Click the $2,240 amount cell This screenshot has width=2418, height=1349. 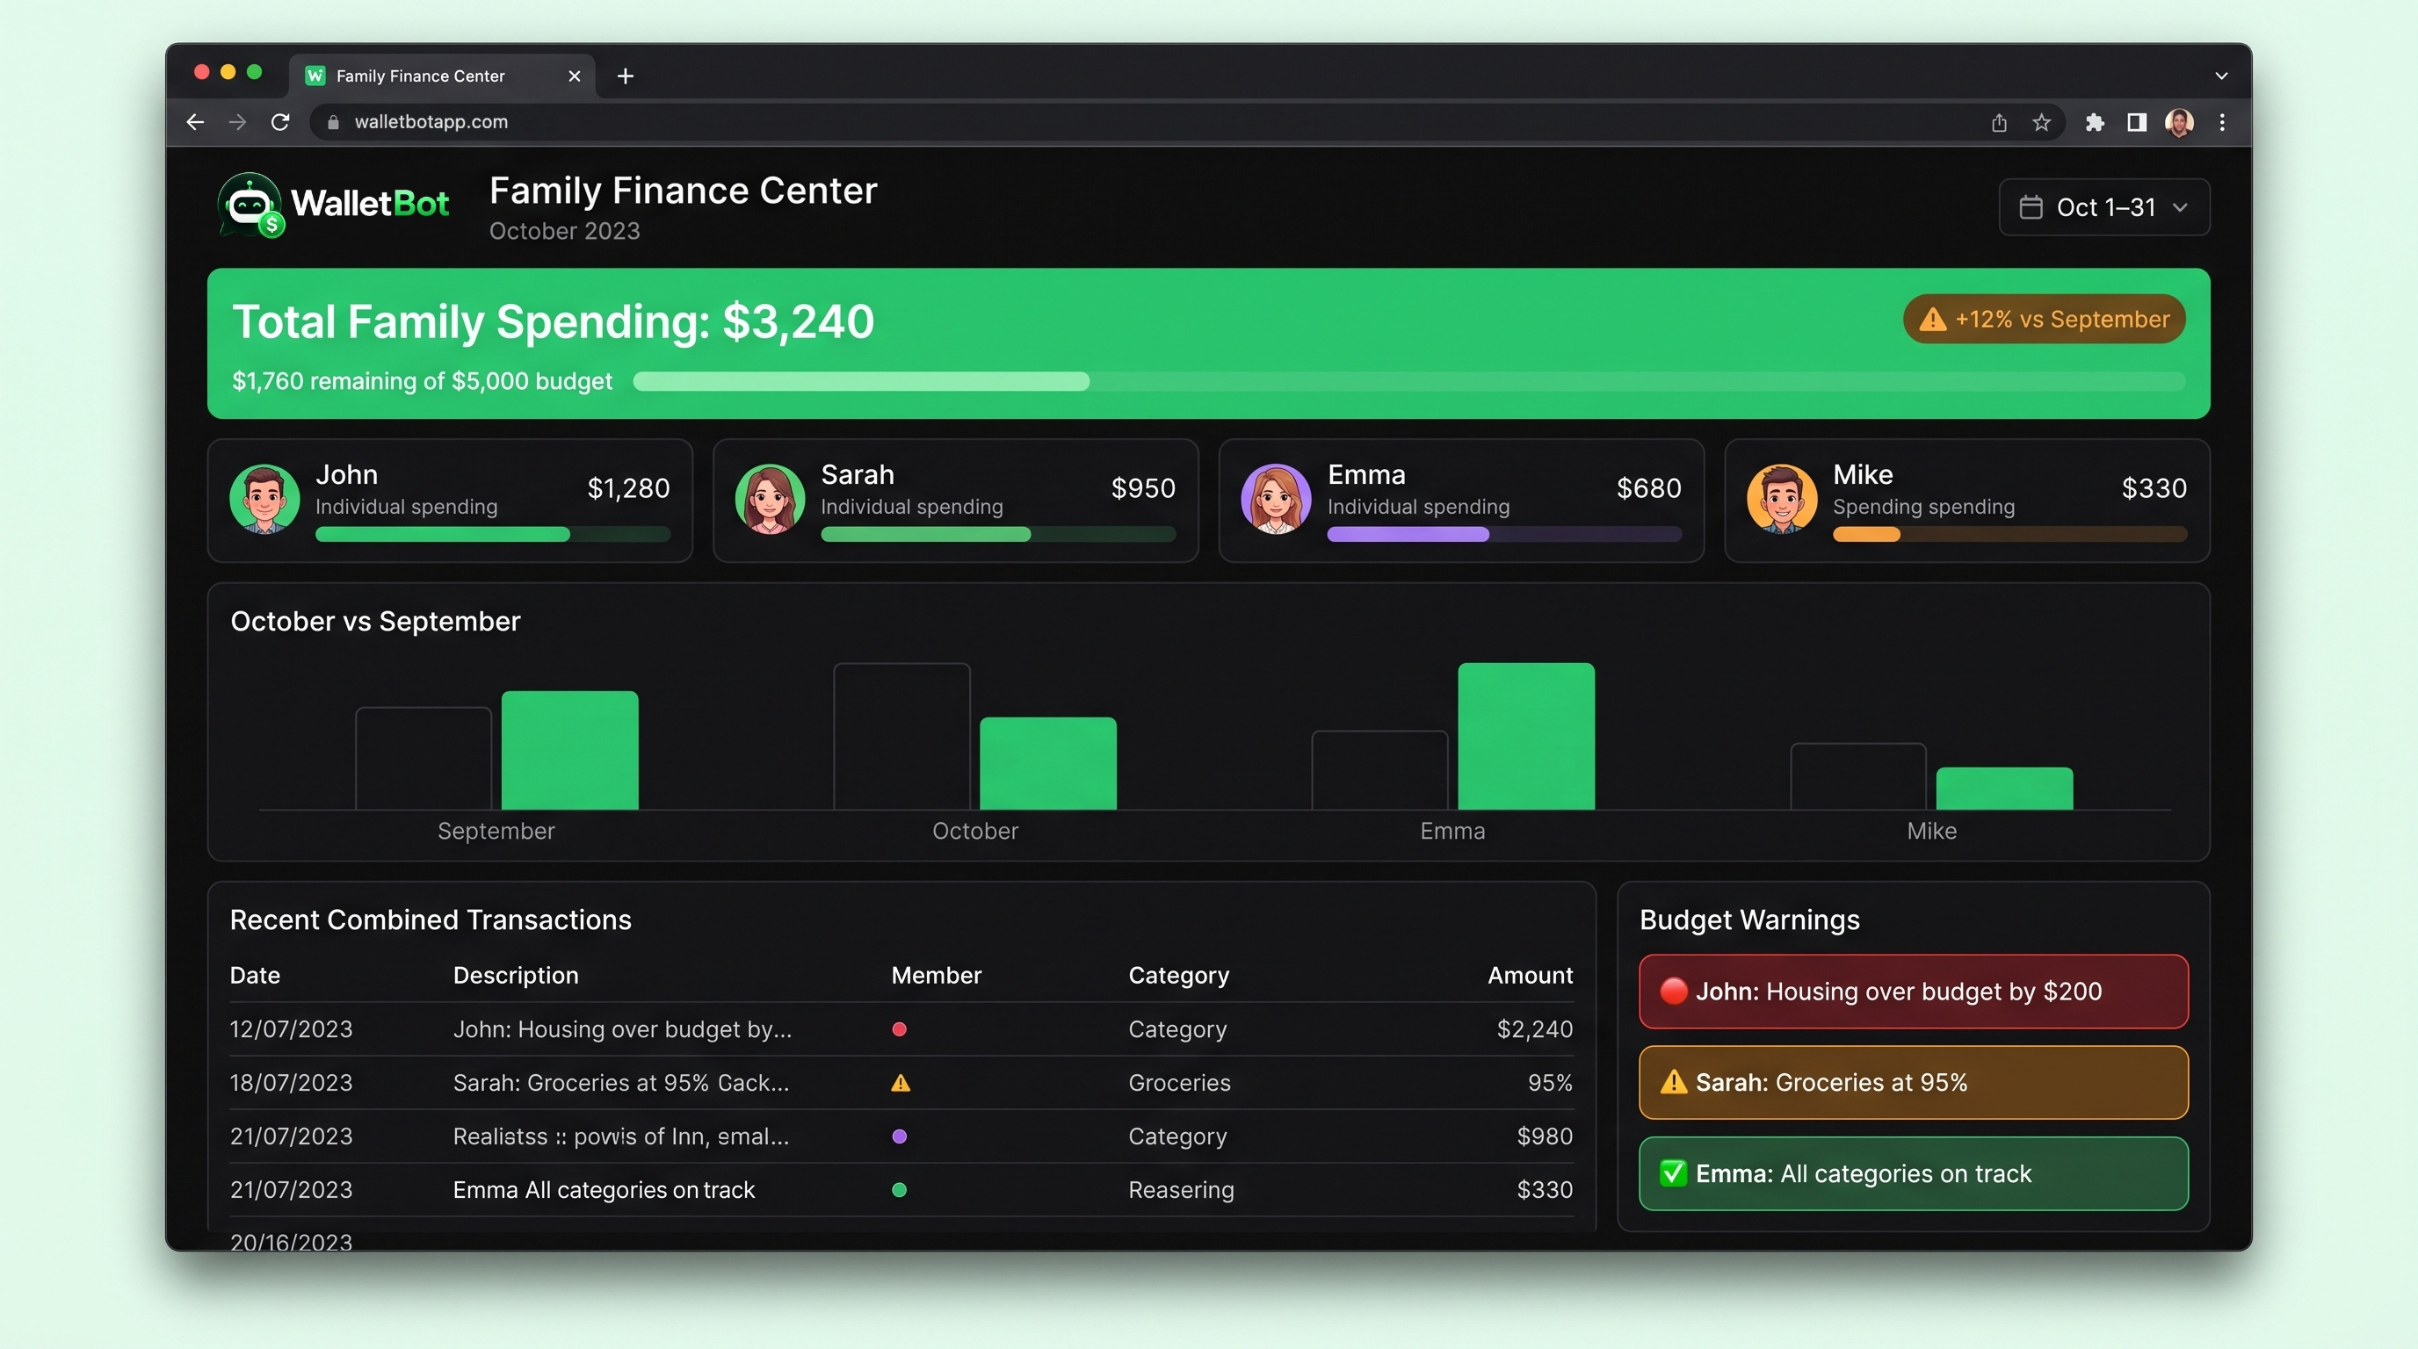point(1535,1028)
